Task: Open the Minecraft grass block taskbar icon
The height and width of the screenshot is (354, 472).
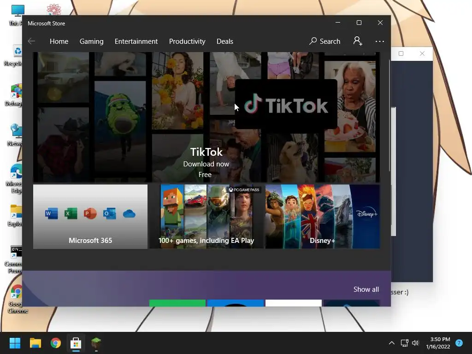Action: pyautogui.click(x=96, y=343)
